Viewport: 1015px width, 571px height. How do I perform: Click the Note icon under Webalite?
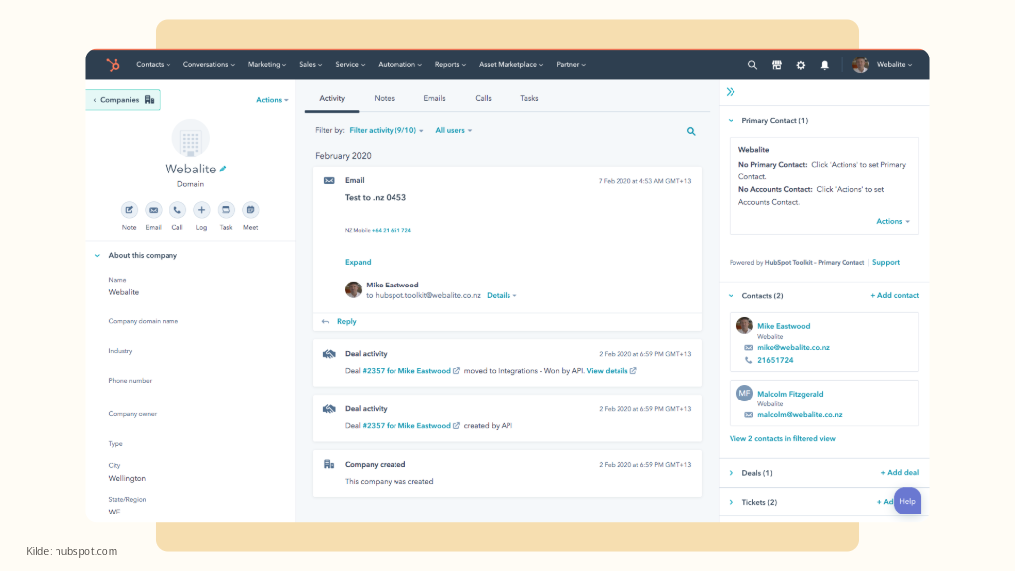[x=129, y=210]
